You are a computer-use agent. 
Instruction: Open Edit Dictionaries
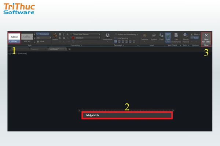tap(176, 38)
